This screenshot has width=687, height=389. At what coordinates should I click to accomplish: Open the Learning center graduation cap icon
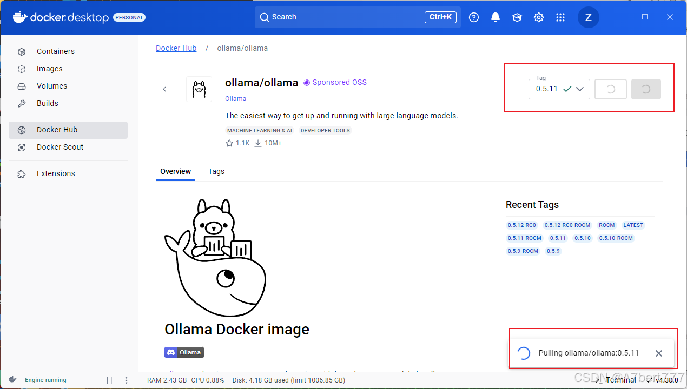pyautogui.click(x=517, y=17)
